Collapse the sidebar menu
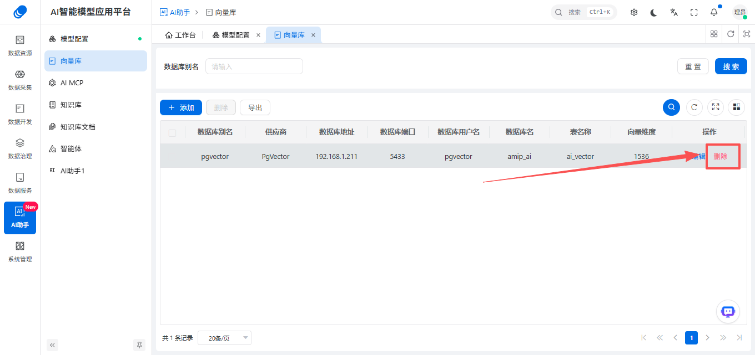Viewport: 755px width, 355px height. pos(53,345)
